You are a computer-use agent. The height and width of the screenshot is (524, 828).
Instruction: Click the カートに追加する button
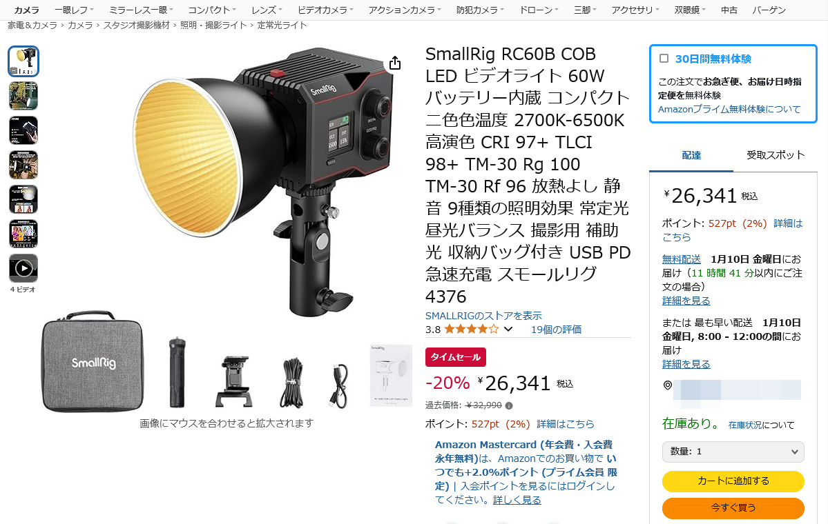tap(733, 481)
